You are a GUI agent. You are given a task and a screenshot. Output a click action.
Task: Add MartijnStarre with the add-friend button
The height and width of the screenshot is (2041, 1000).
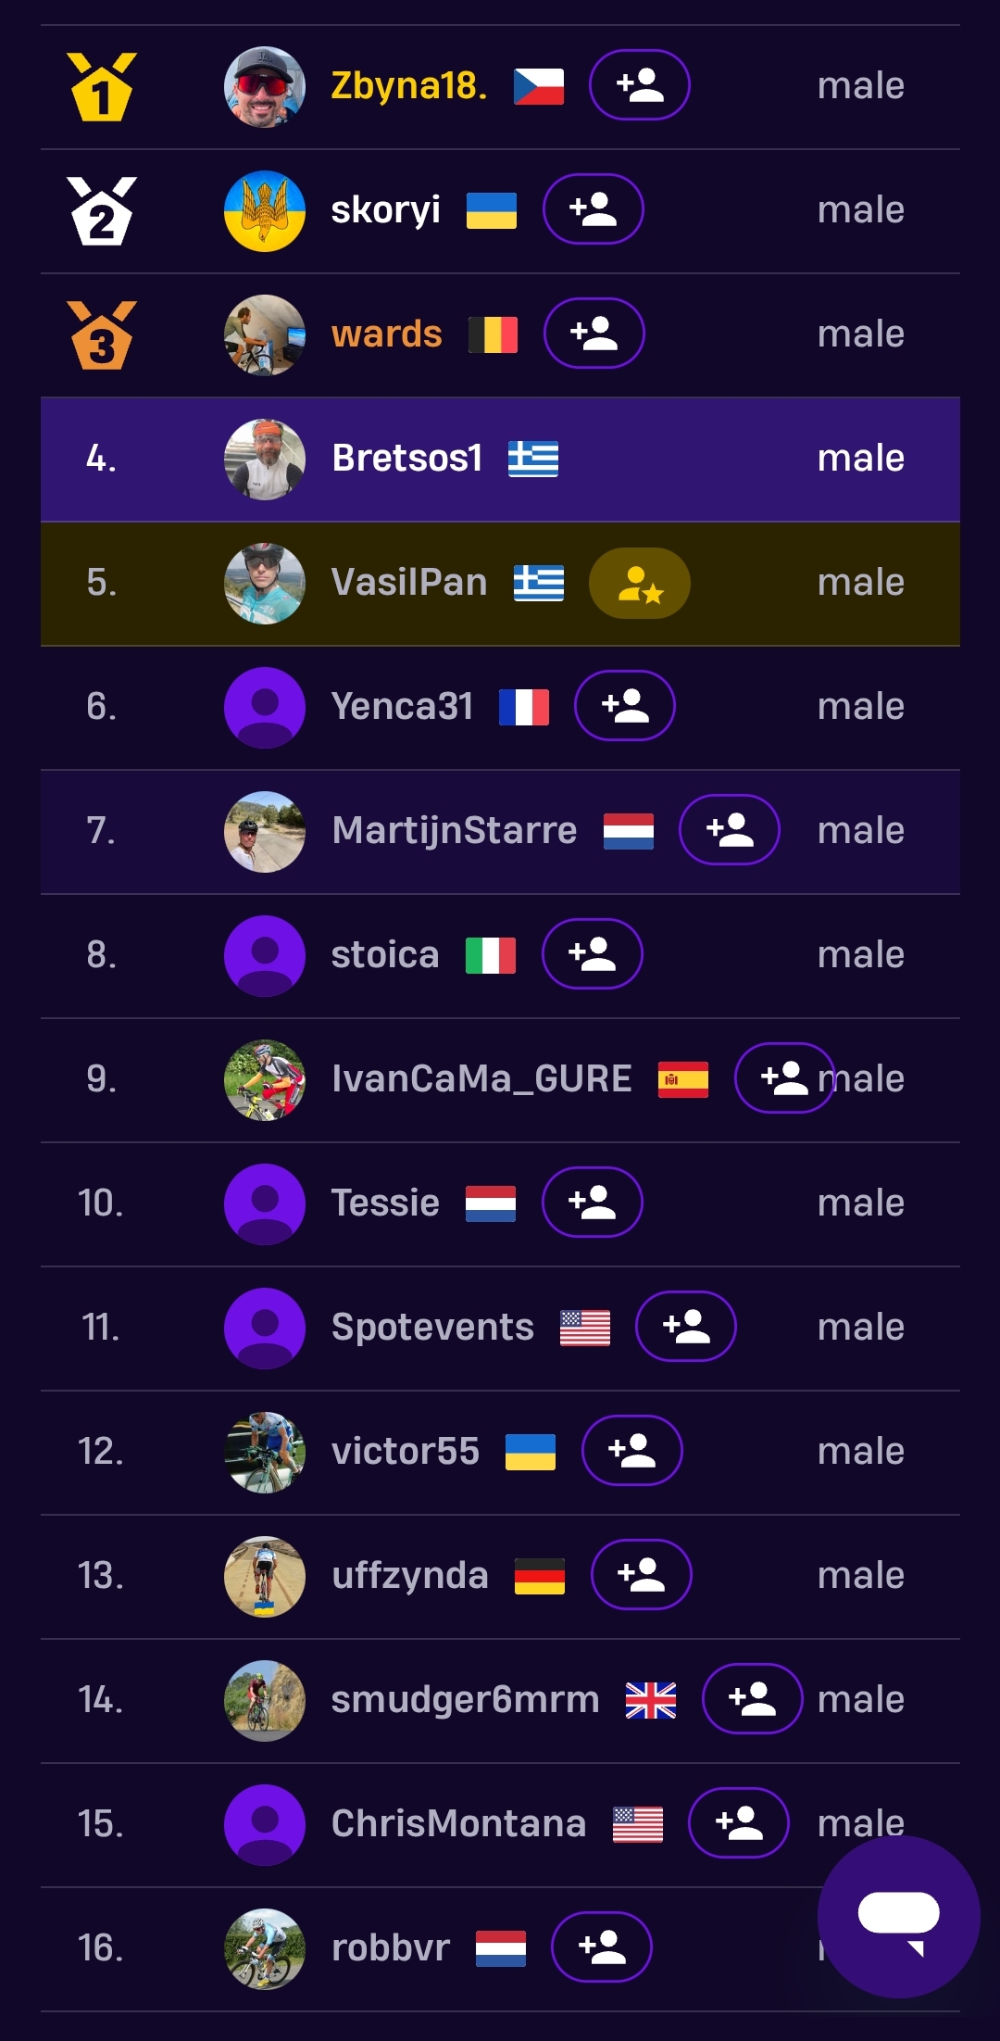click(x=730, y=830)
